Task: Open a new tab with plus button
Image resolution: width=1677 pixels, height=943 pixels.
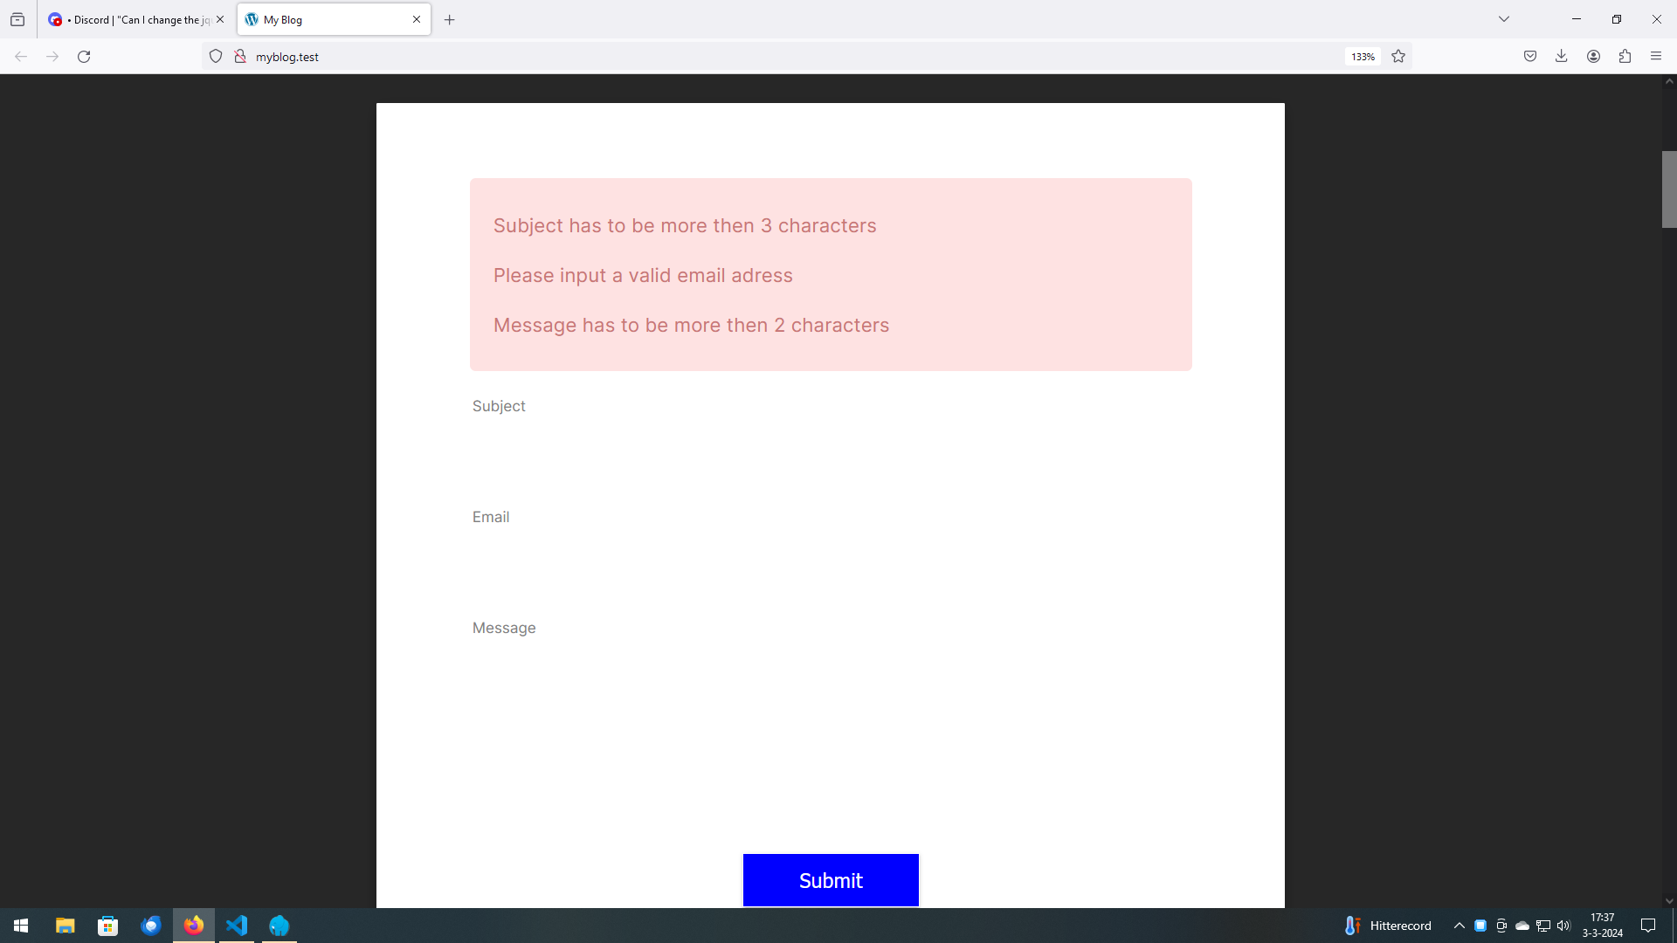Action: pyautogui.click(x=450, y=19)
